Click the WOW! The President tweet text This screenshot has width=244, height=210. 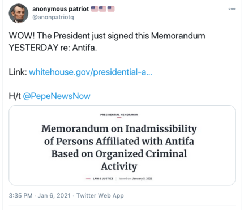click(107, 36)
